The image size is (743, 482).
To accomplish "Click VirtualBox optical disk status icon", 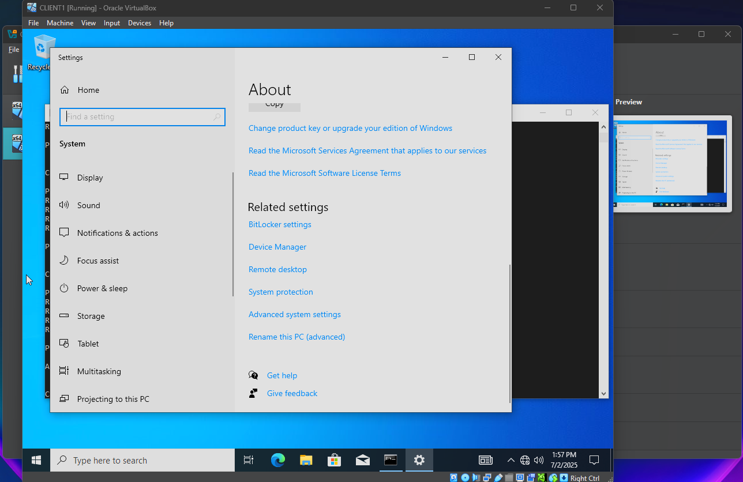I will (465, 478).
